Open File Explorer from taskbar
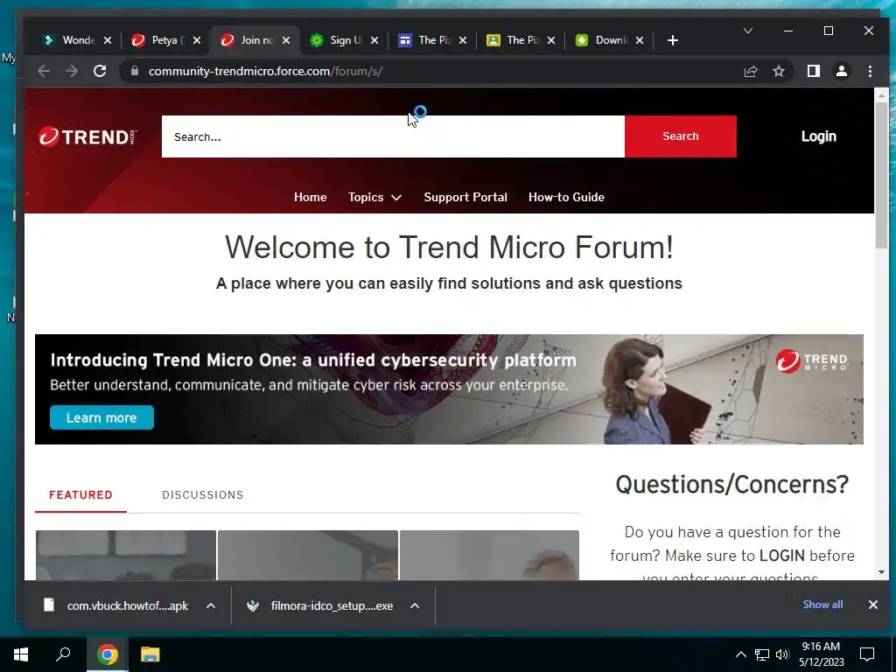This screenshot has height=672, width=896. [150, 654]
